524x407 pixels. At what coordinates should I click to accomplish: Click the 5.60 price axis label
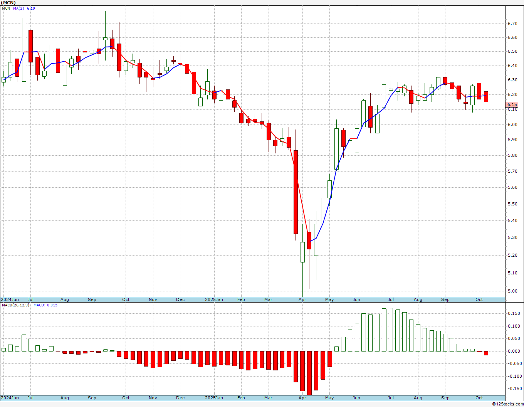[512, 187]
